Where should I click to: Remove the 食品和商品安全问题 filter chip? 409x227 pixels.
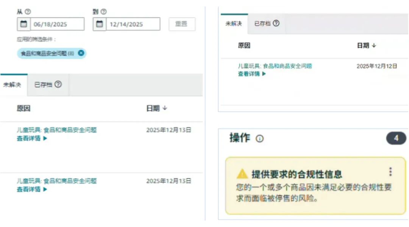tap(81, 53)
